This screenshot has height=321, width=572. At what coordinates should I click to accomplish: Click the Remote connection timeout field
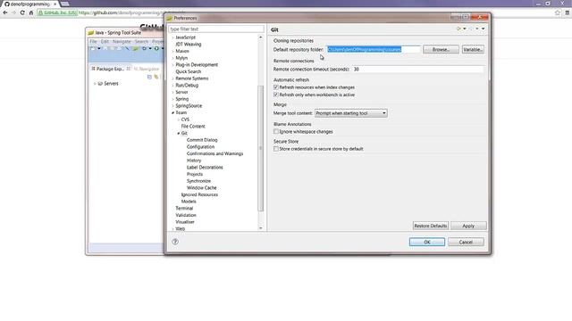tap(417, 70)
